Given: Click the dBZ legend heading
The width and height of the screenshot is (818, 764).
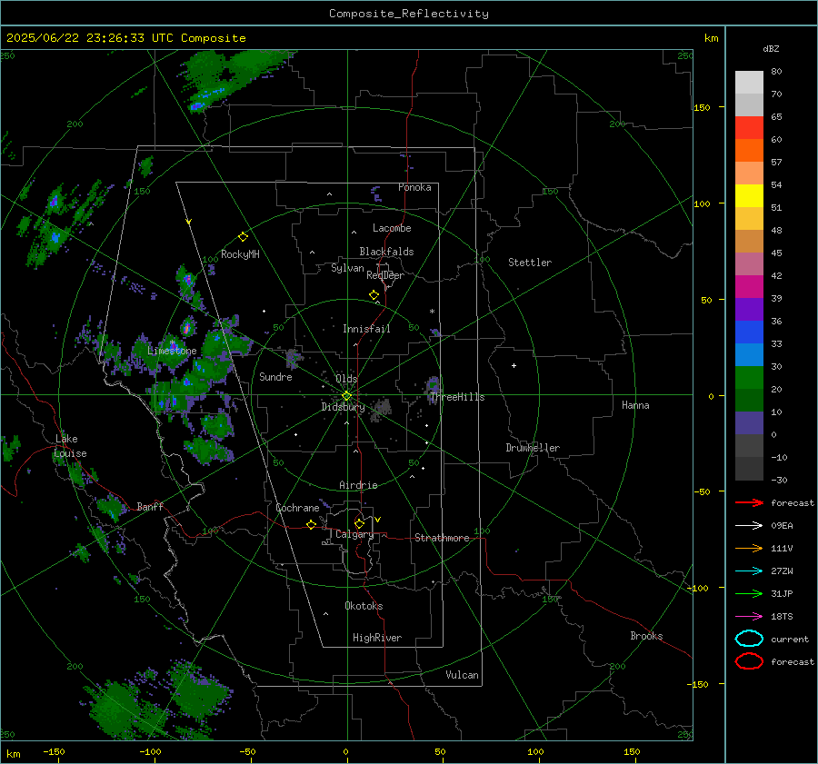Looking at the screenshot, I should click(771, 48).
